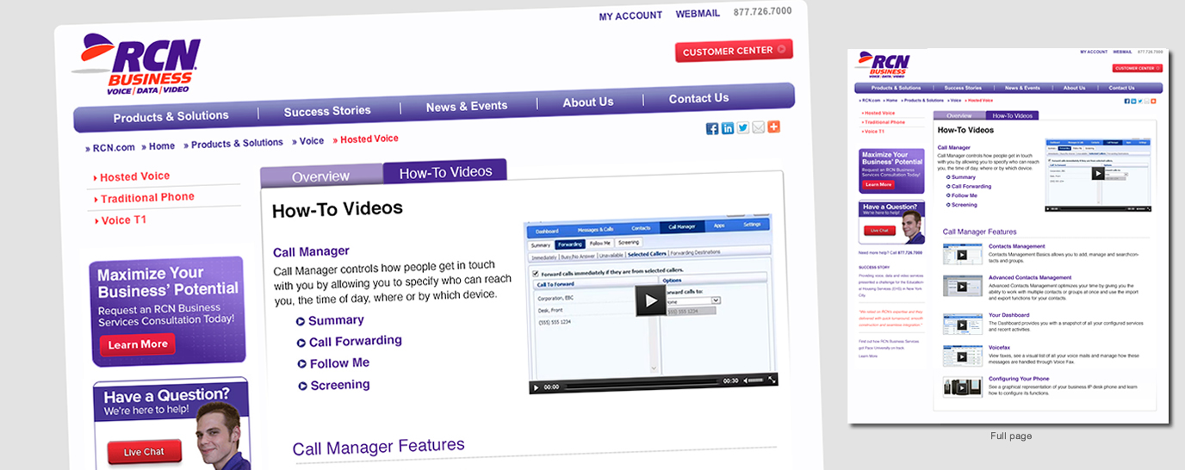Click the circle bullet icon beside Call Forwarding, large view
1185x470 pixels.
[x=301, y=343]
